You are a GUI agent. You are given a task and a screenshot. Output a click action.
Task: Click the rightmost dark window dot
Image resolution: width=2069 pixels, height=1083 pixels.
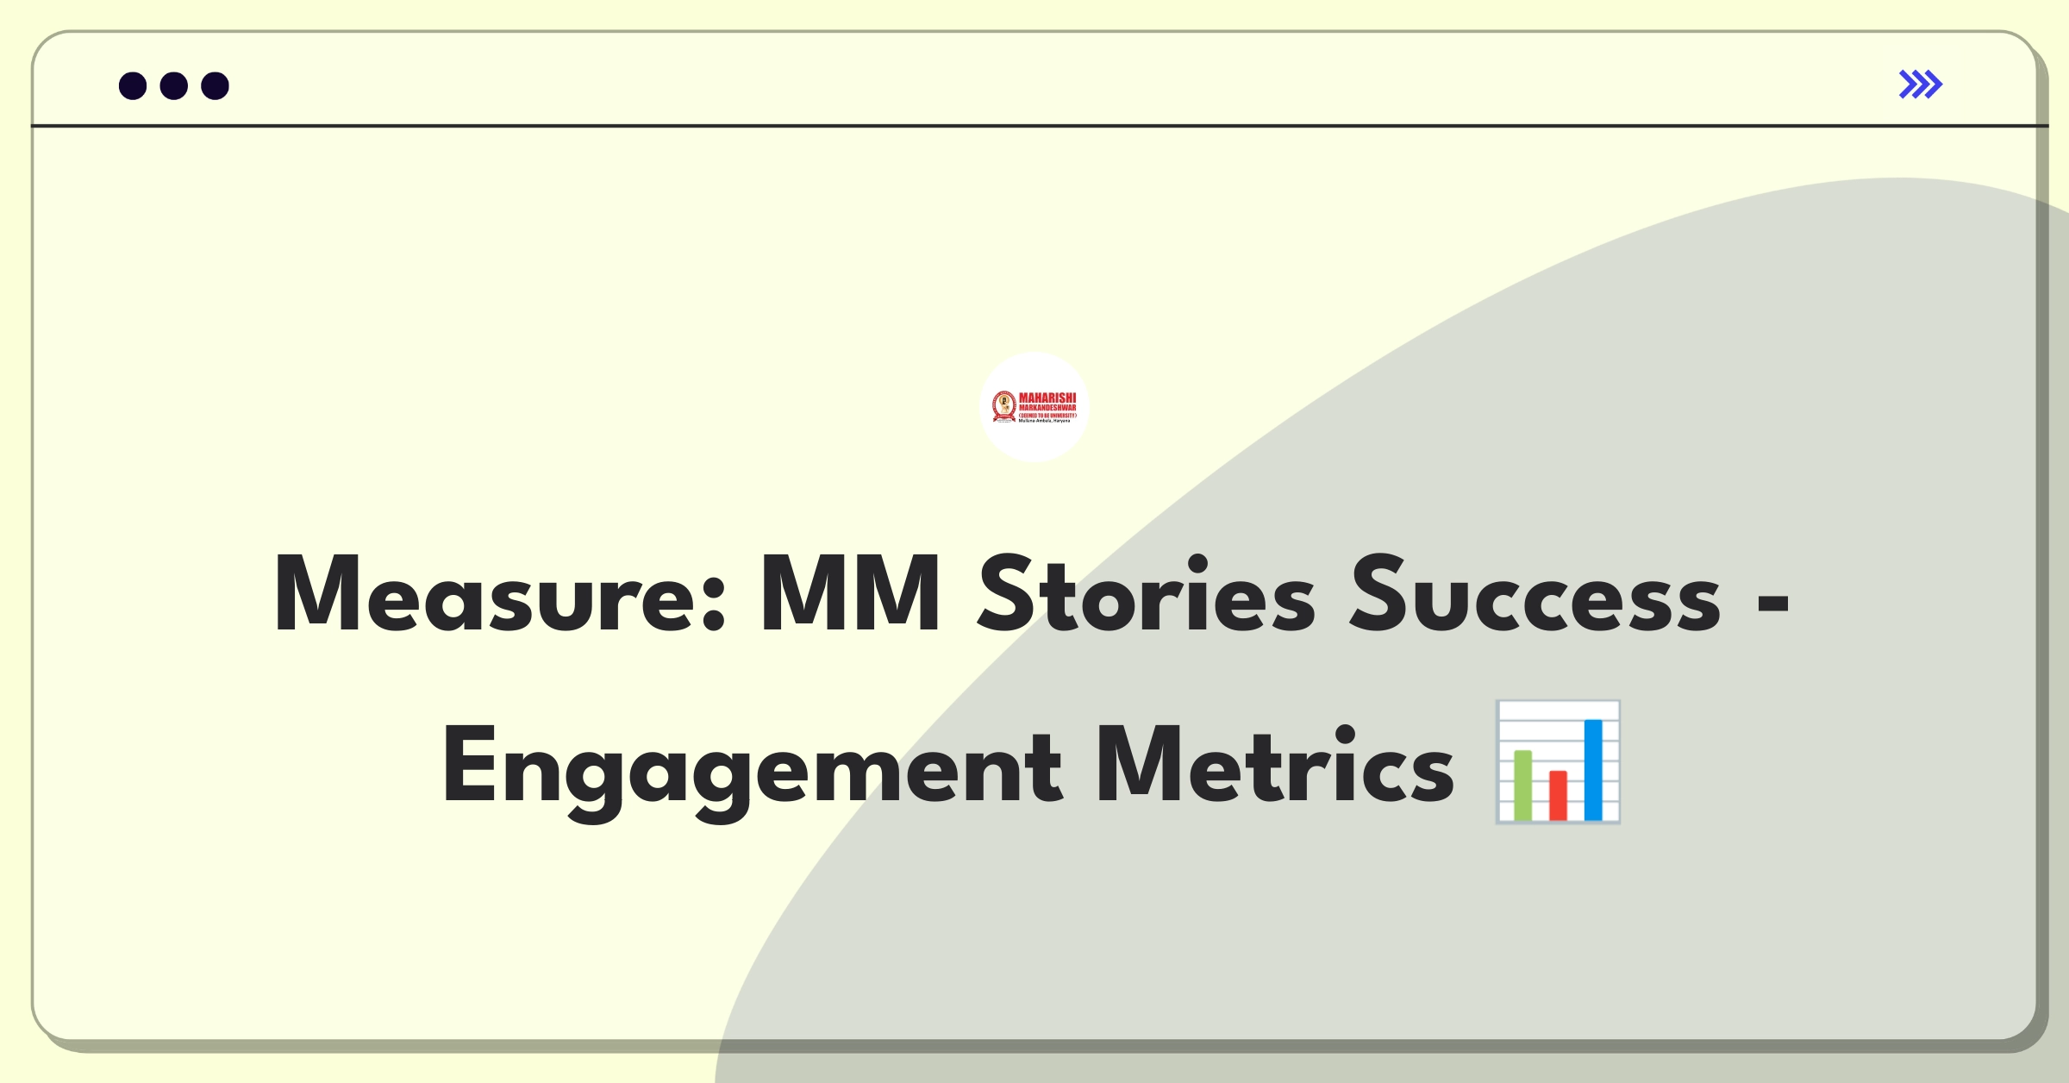pyautogui.click(x=216, y=86)
